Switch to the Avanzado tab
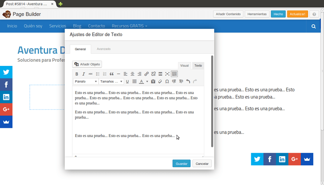 [x=103, y=49]
